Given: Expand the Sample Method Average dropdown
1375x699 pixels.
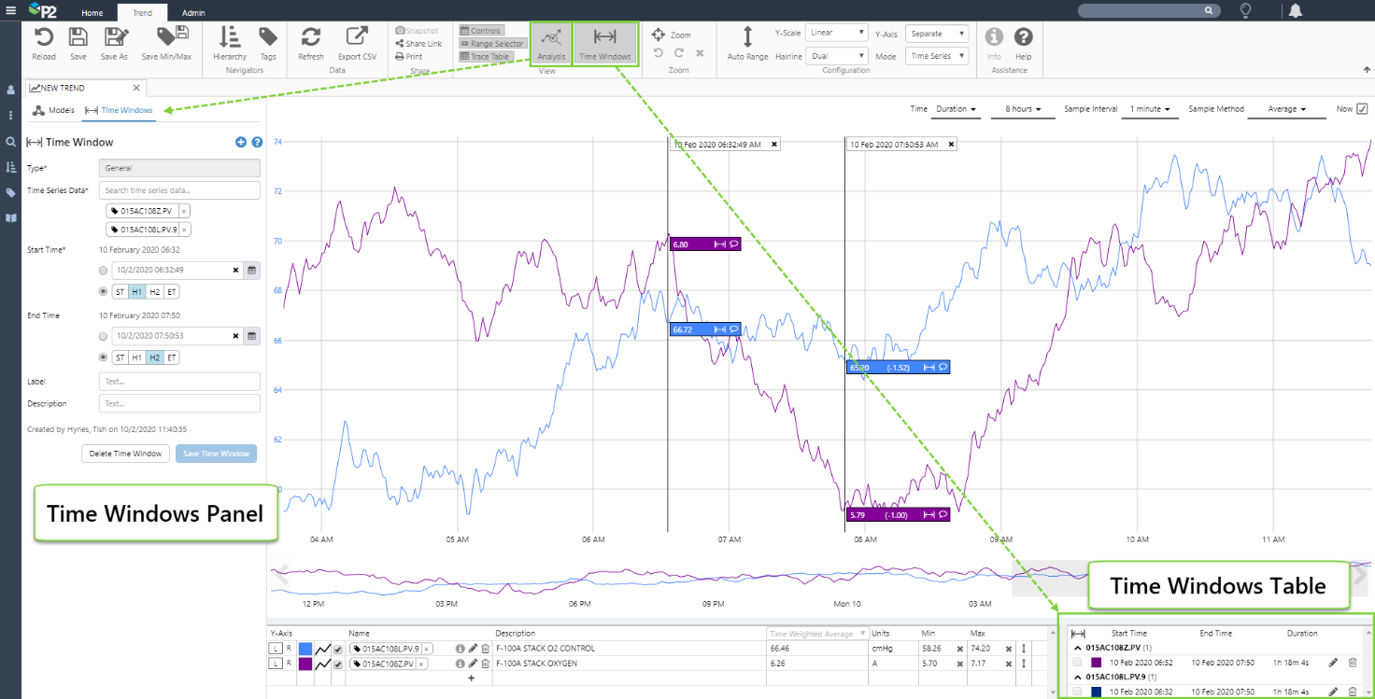Looking at the screenshot, I should pyautogui.click(x=1287, y=109).
